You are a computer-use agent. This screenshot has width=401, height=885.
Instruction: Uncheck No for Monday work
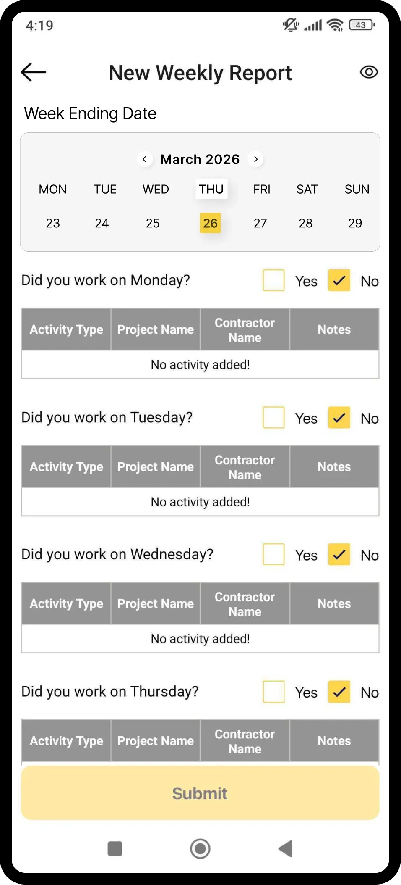[x=339, y=280]
